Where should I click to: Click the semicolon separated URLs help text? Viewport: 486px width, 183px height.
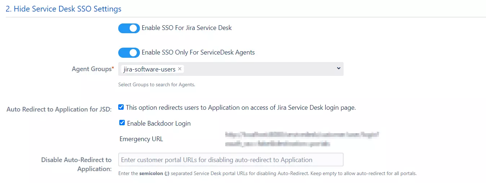click(267, 174)
